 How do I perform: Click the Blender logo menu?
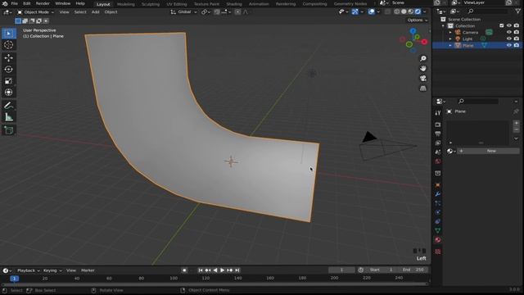[5, 3]
